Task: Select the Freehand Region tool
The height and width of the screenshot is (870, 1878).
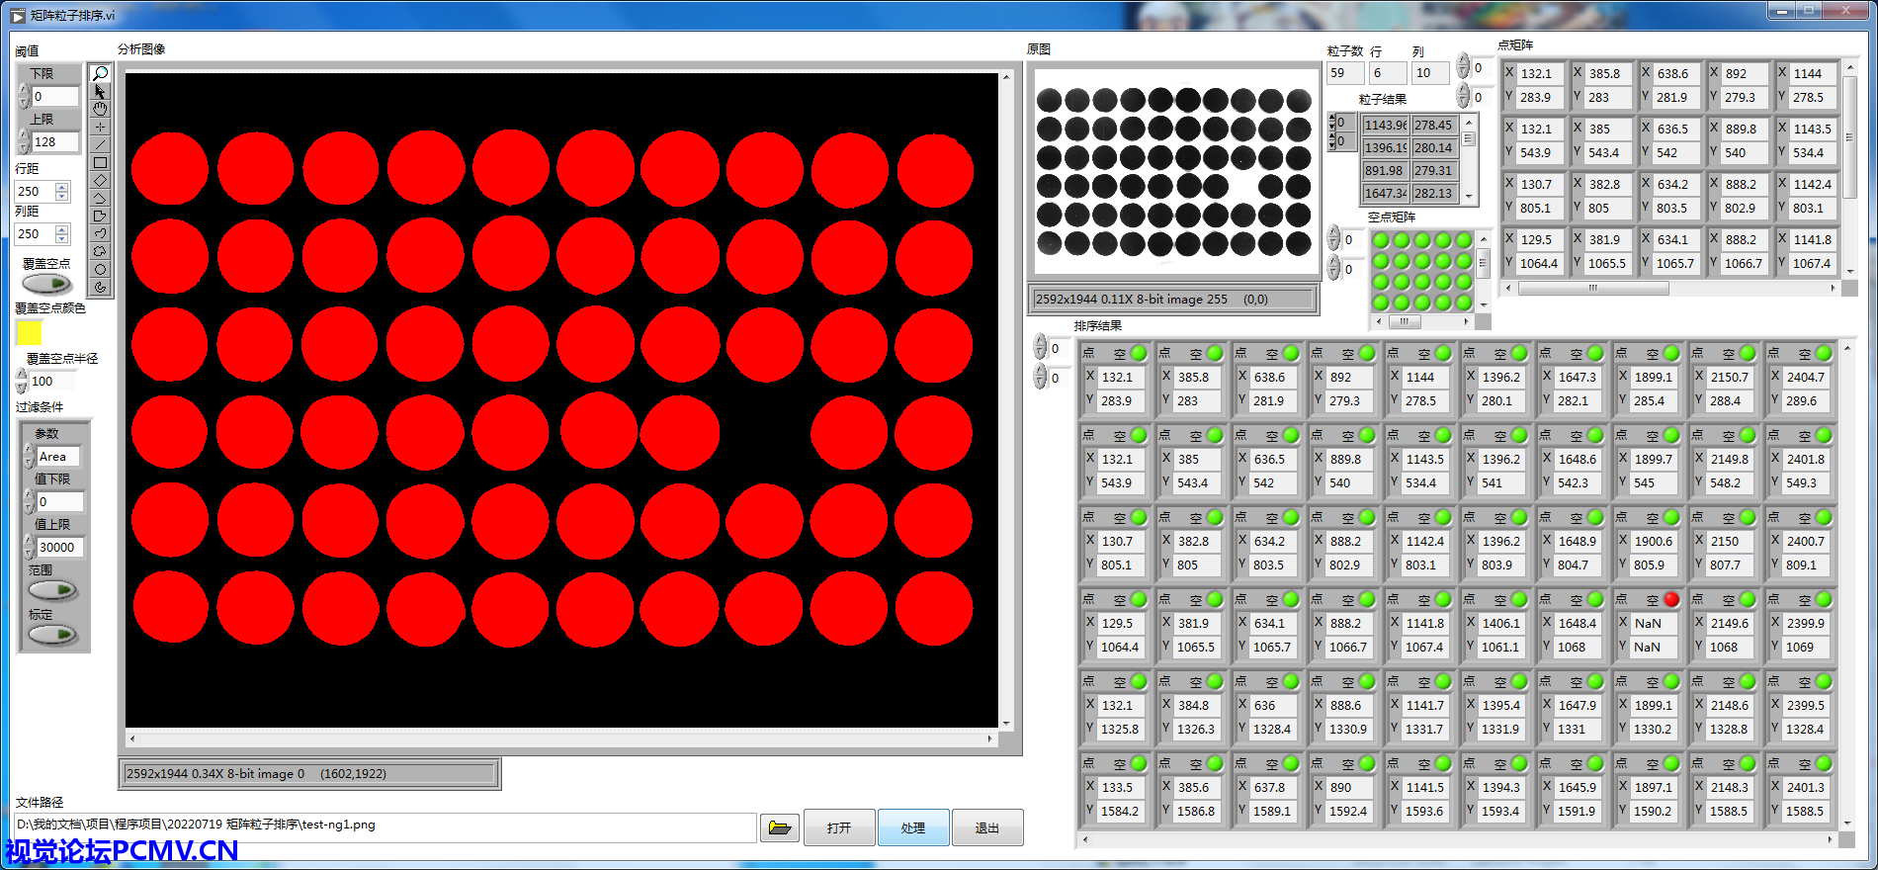Action: click(x=100, y=251)
